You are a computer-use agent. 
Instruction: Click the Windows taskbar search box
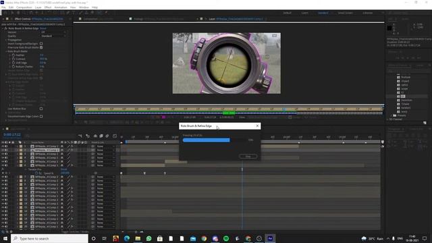(49, 238)
